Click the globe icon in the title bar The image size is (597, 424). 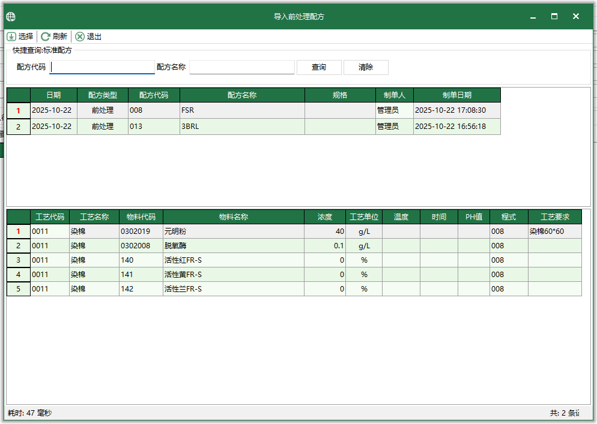coord(10,16)
